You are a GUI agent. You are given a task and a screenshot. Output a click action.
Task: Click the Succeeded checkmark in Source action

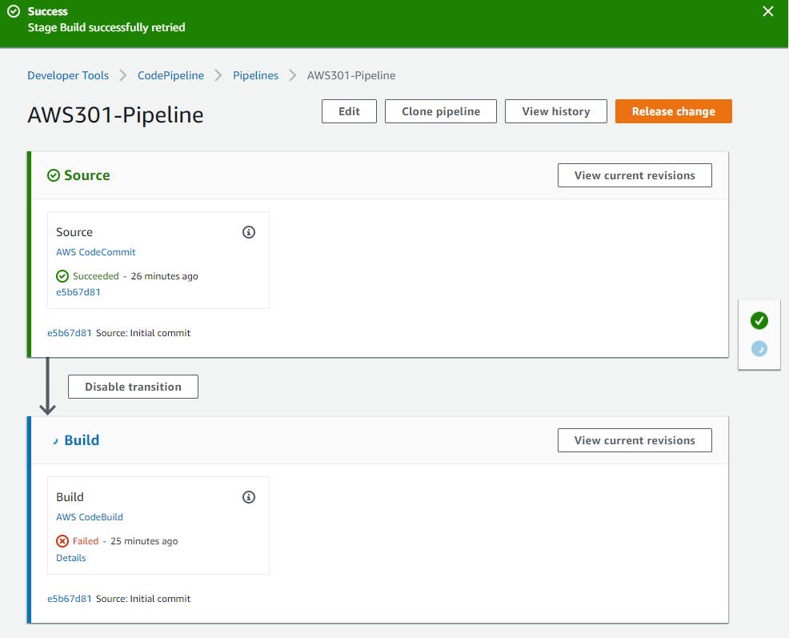[x=62, y=276]
